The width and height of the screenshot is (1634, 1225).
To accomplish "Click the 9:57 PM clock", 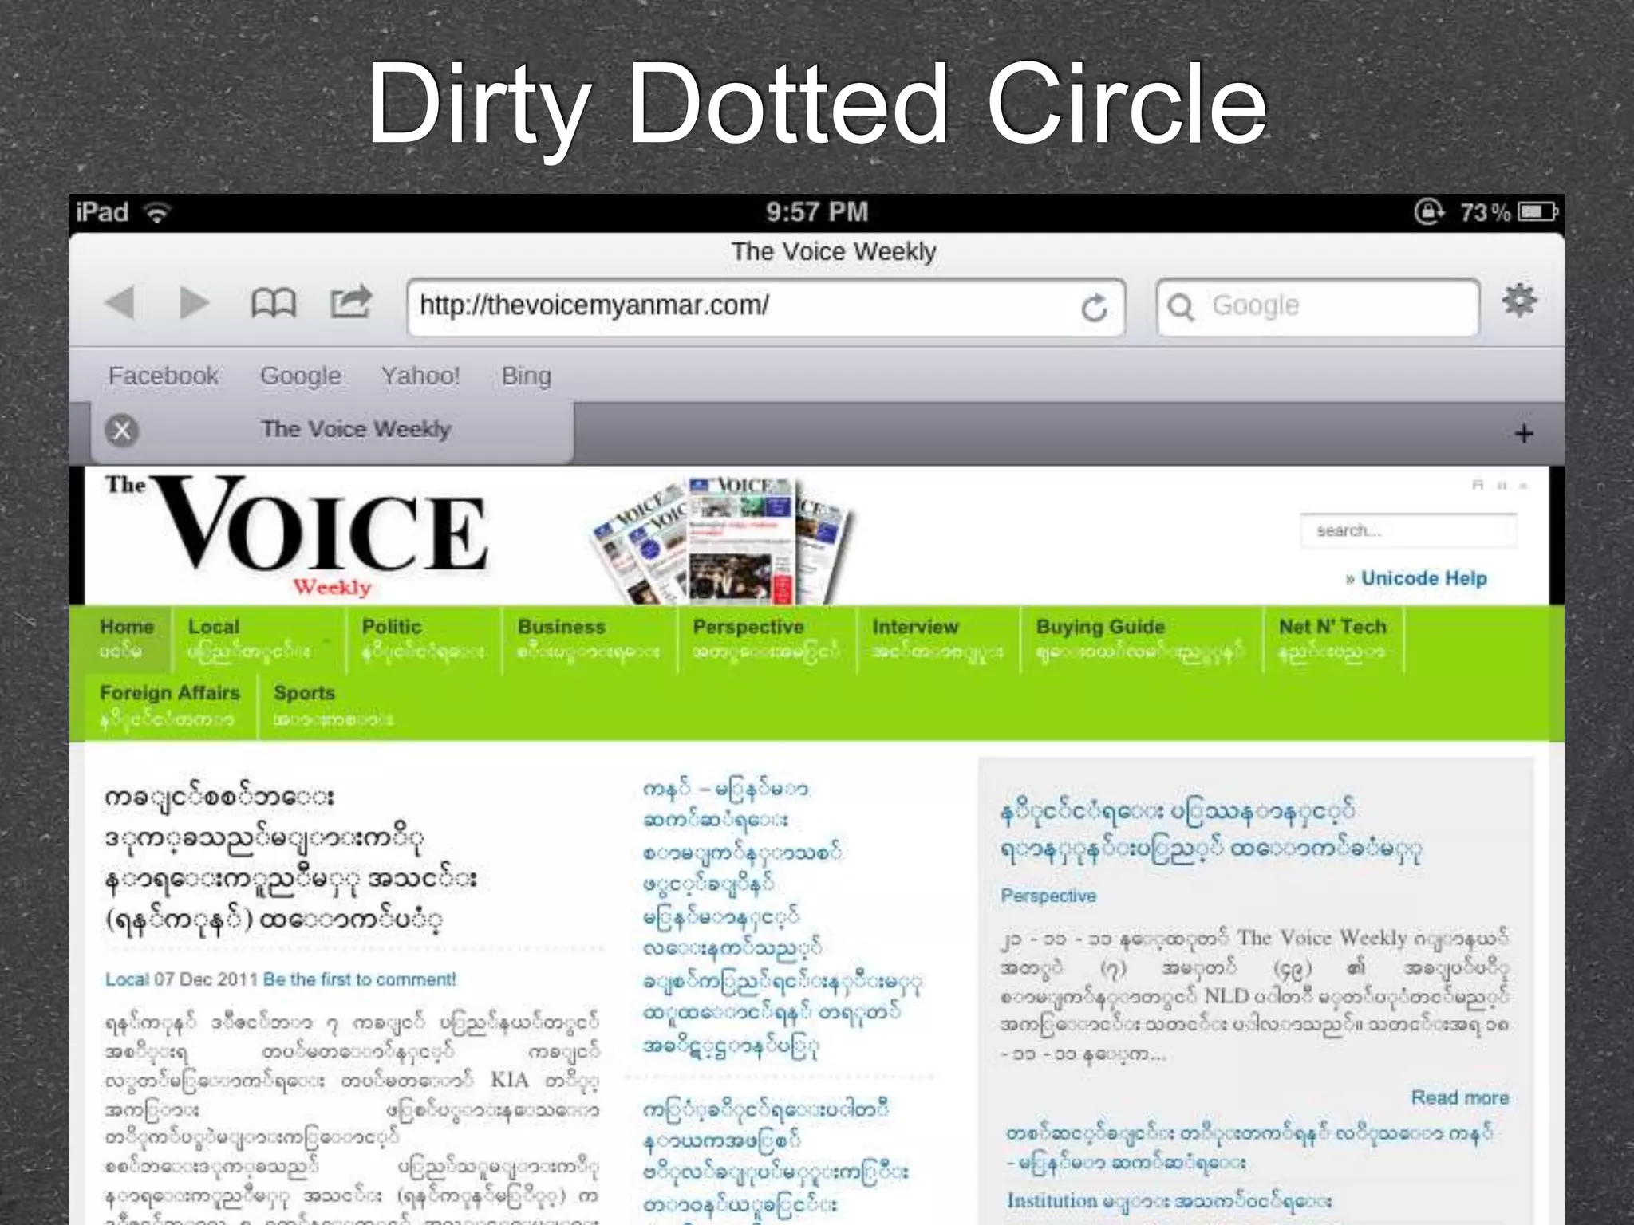I will coord(817,212).
